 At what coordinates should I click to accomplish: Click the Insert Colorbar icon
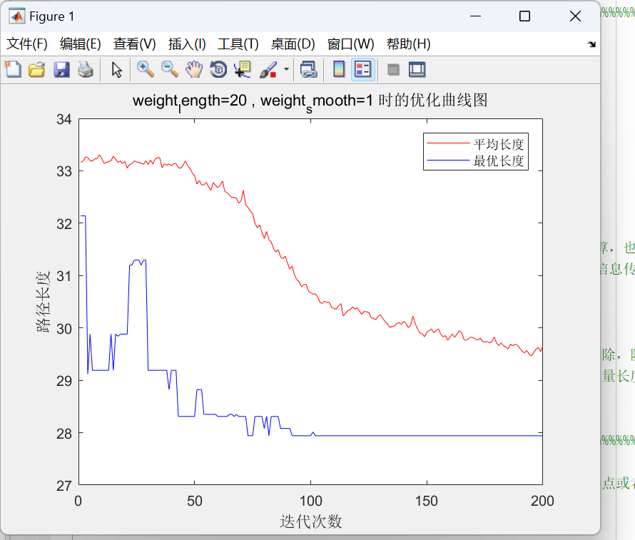[x=339, y=69]
